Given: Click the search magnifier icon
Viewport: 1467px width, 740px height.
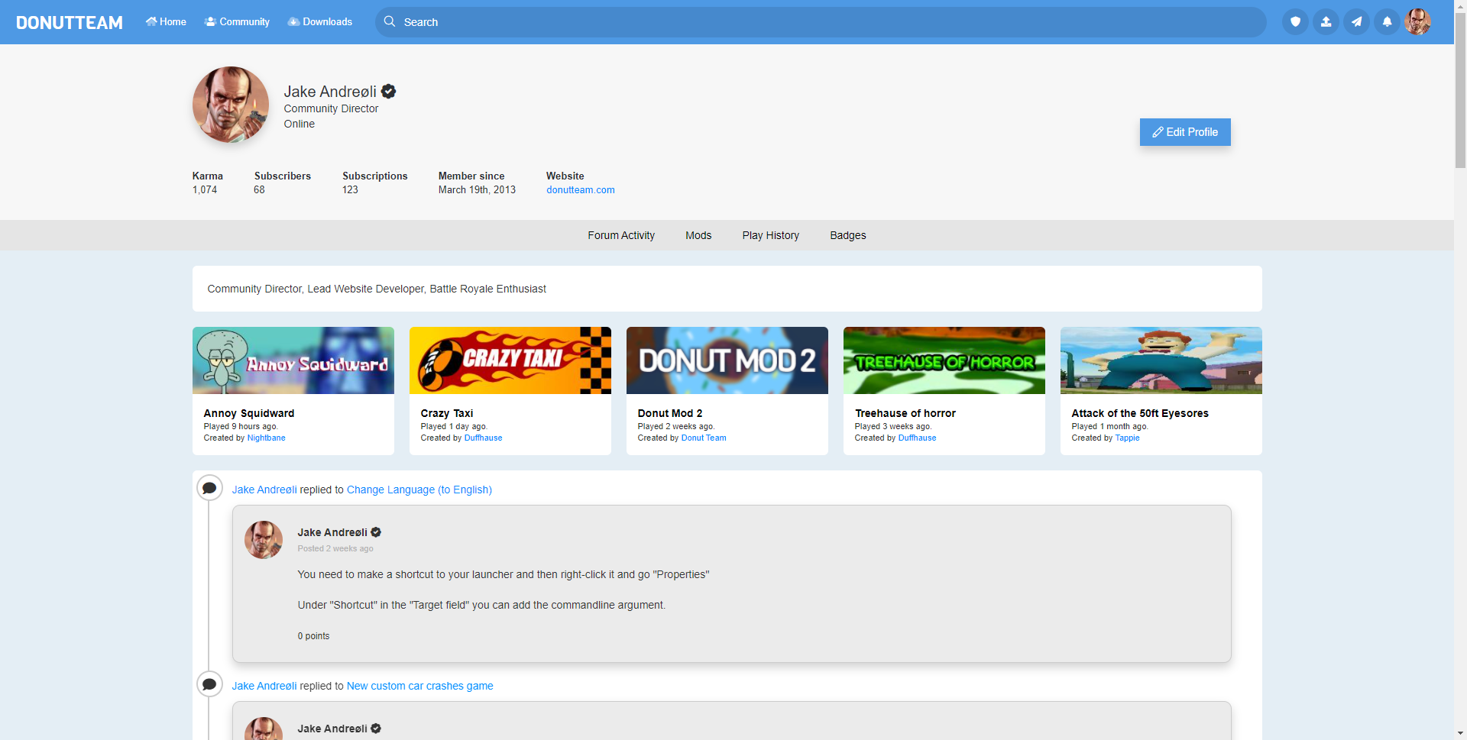Looking at the screenshot, I should [390, 21].
